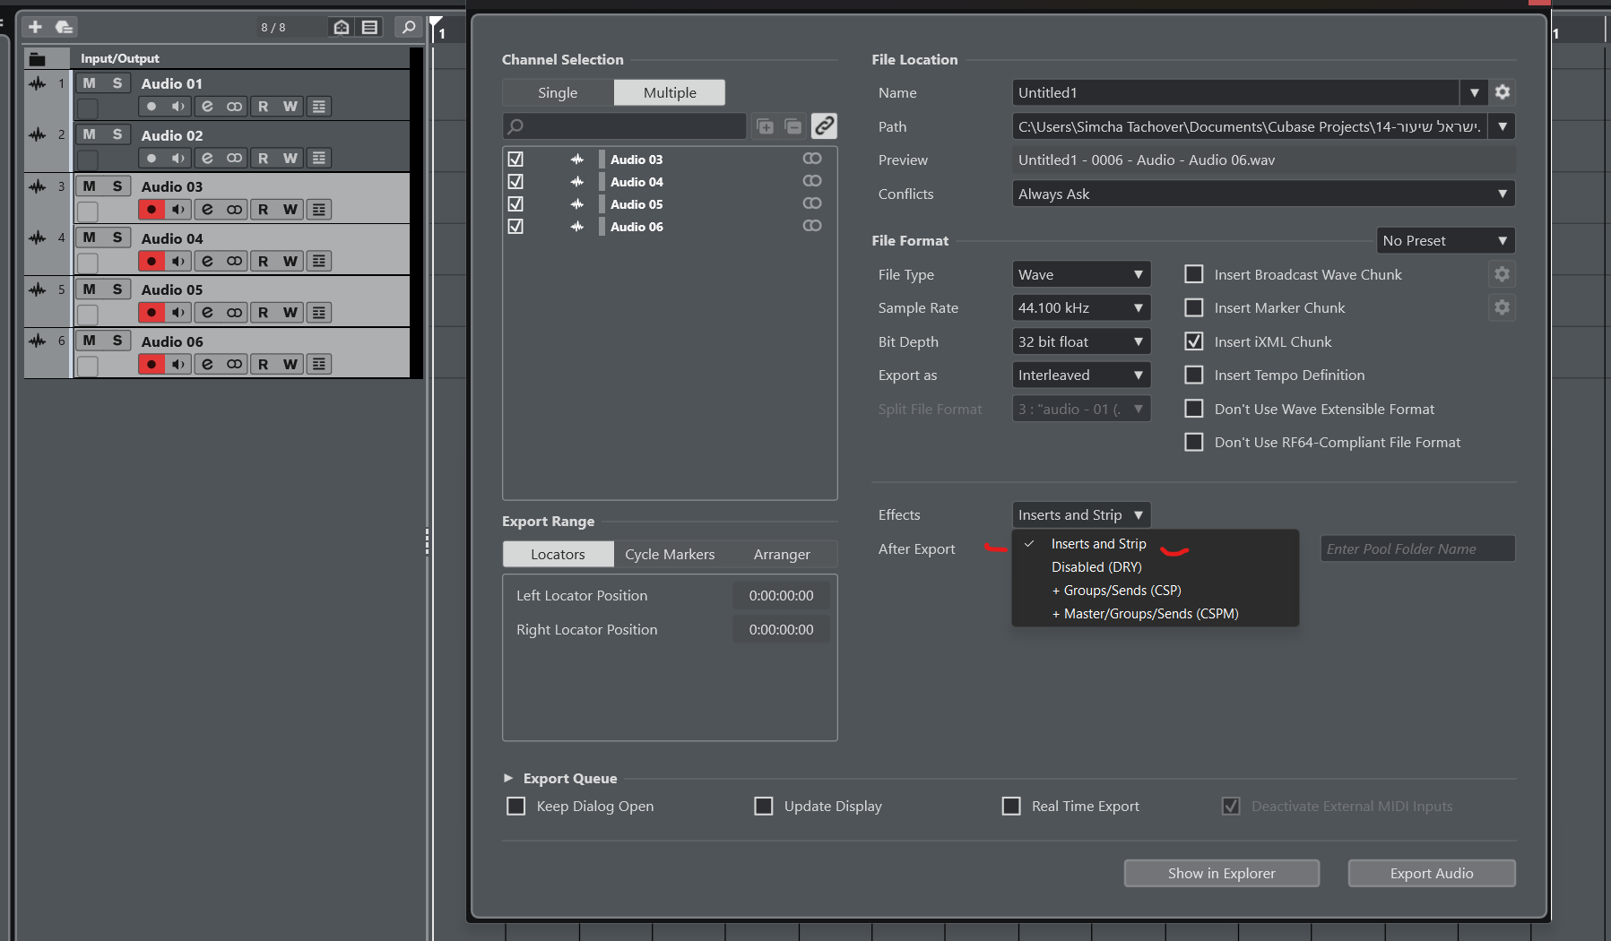
Task: Open the Bit Depth 32 bit float dropdown
Action: (x=1081, y=341)
